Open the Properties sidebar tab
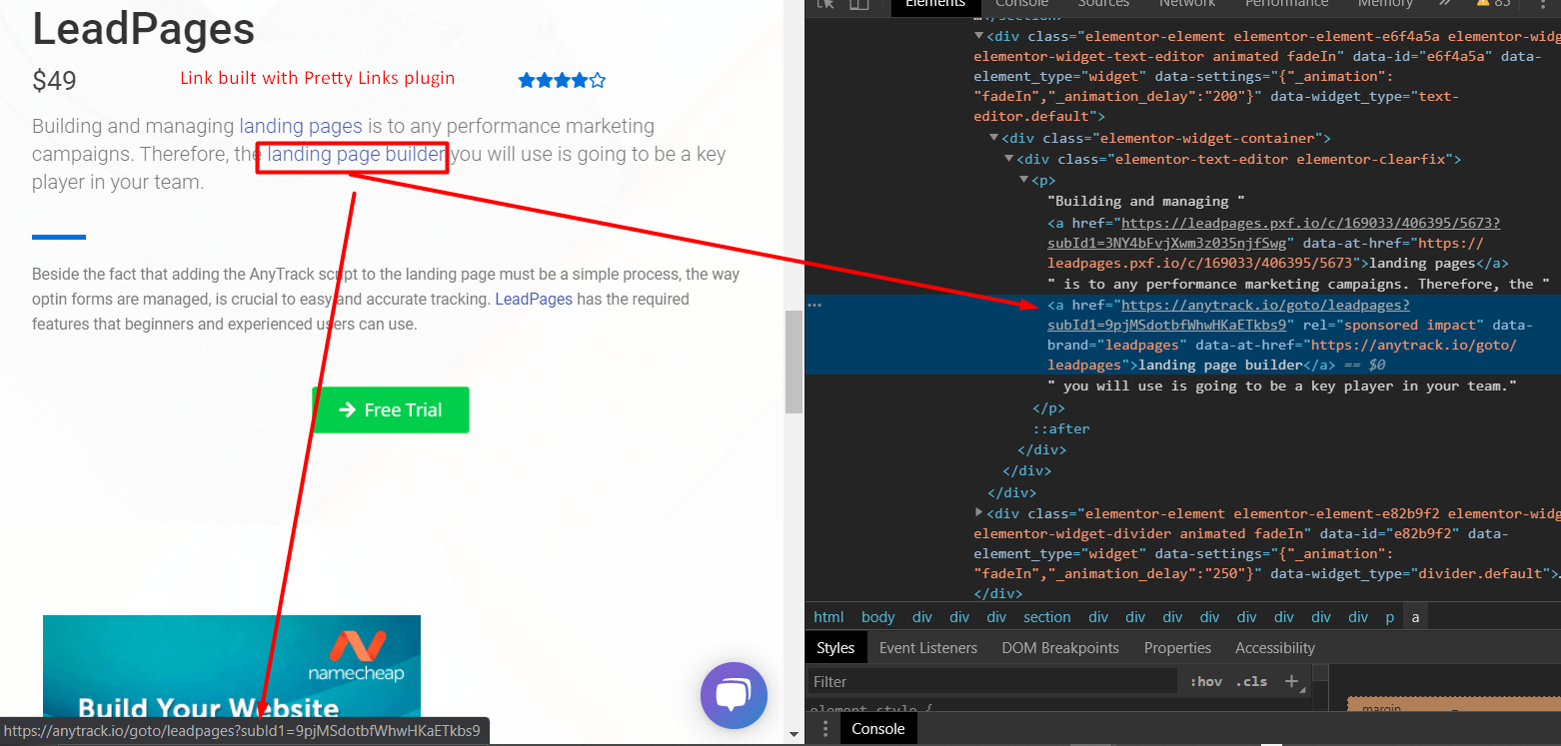Screen dimensions: 1561x746 1177,648
